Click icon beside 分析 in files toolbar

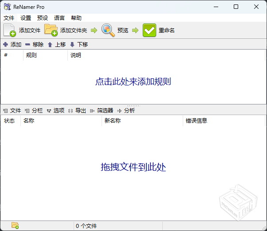tap(119, 111)
